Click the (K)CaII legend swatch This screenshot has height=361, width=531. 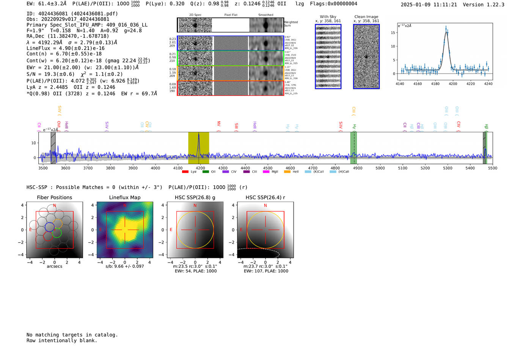click(308, 172)
